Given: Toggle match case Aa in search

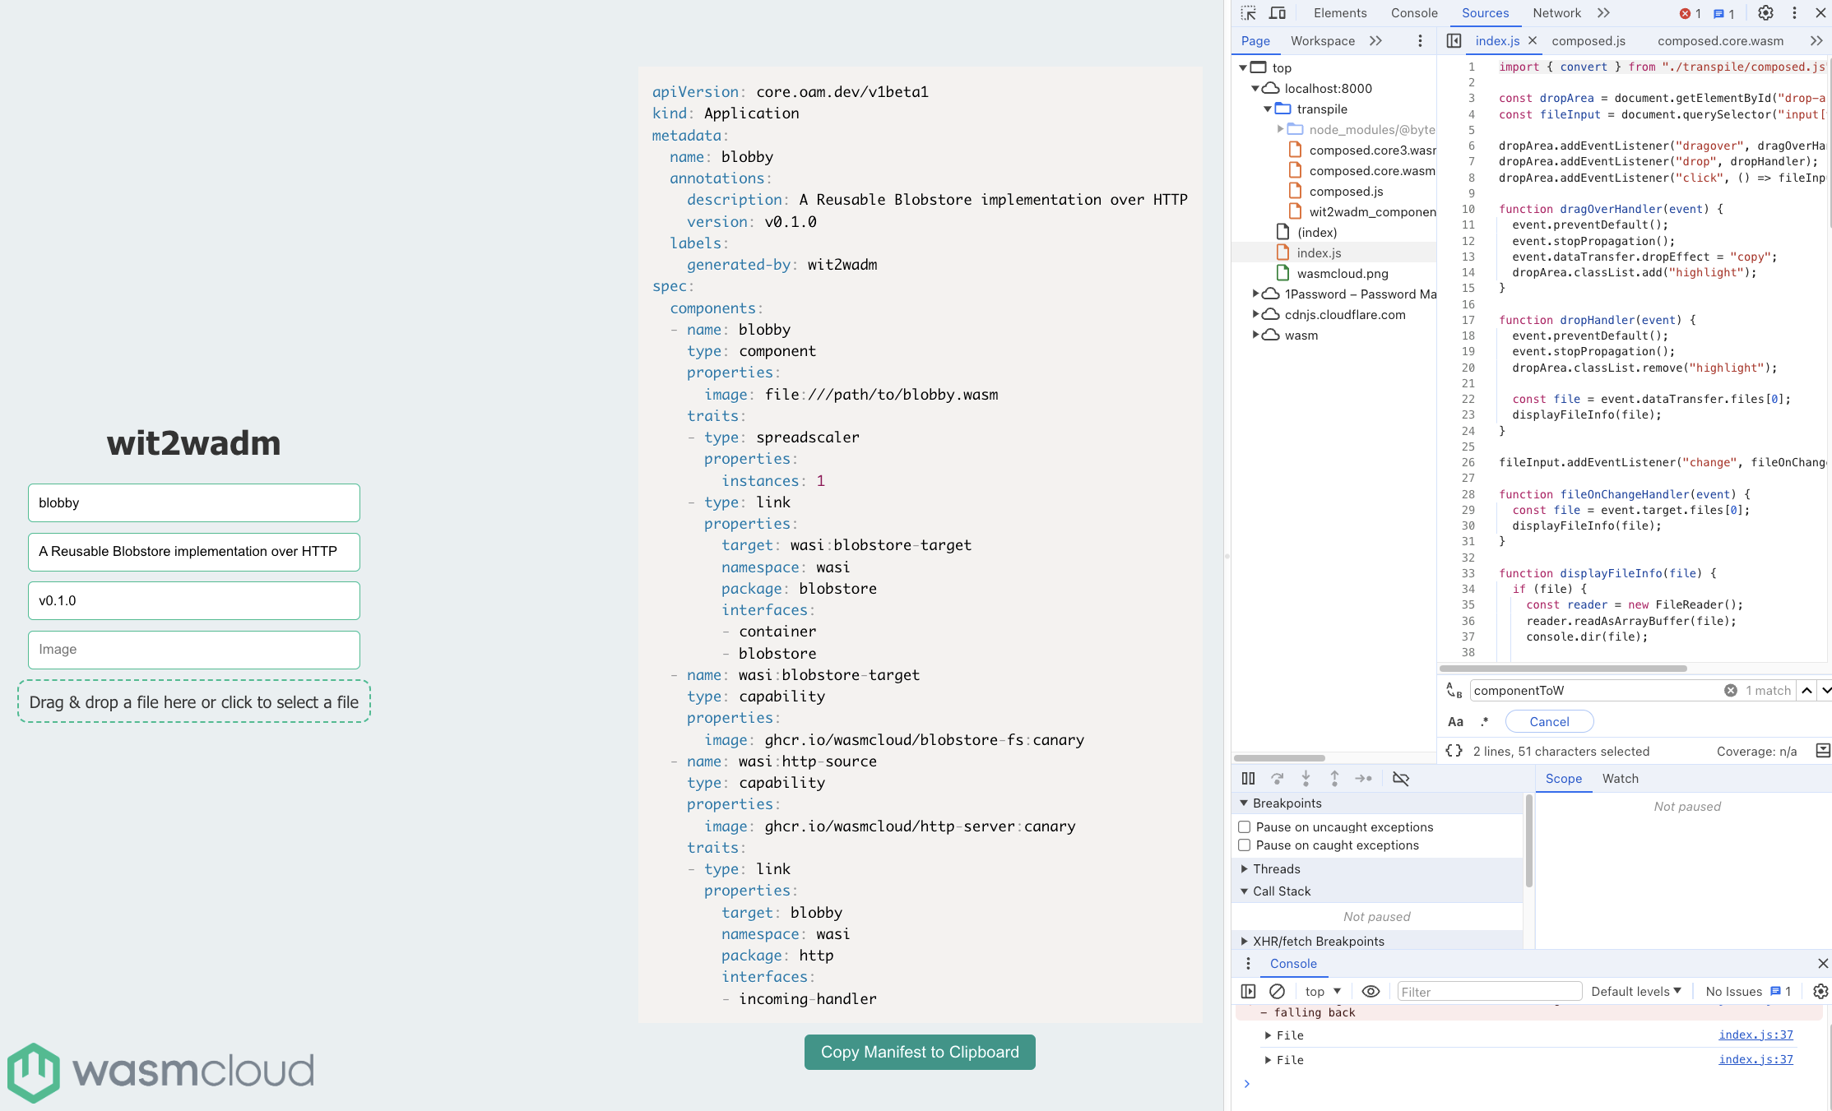Looking at the screenshot, I should (1455, 721).
